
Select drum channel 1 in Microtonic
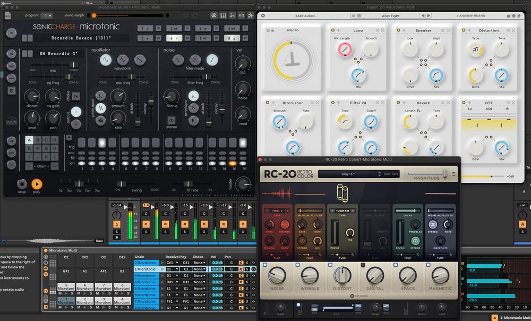pos(145,28)
